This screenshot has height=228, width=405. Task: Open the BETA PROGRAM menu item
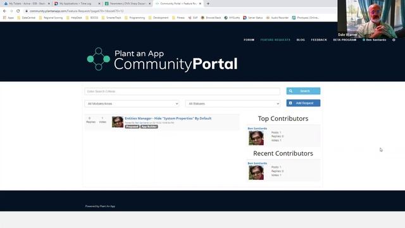344,40
